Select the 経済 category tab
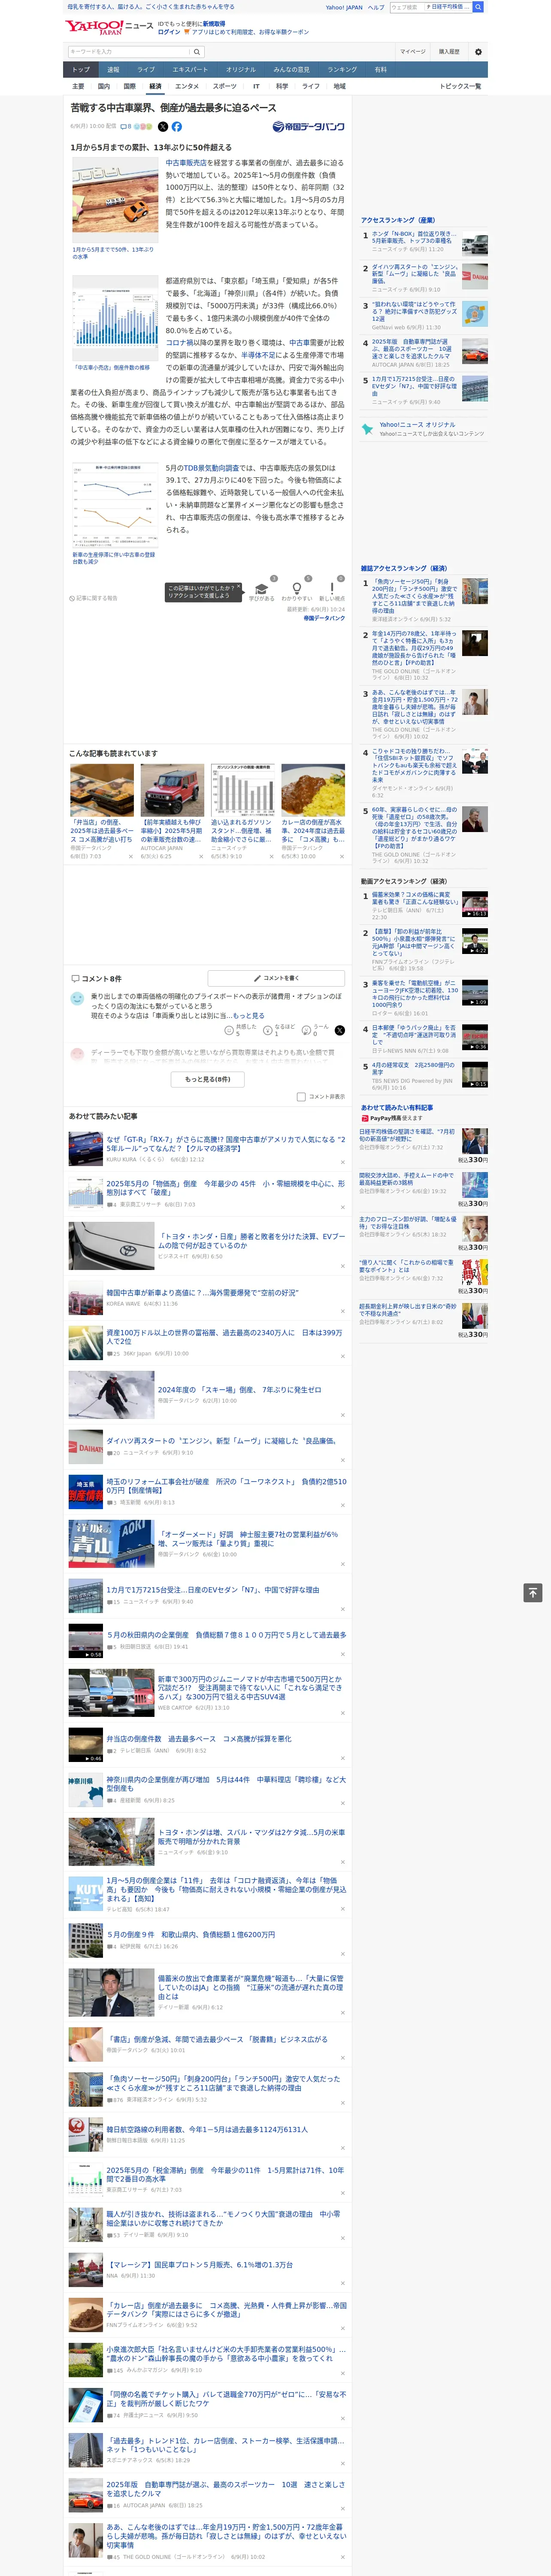This screenshot has width=551, height=2576. tap(155, 86)
